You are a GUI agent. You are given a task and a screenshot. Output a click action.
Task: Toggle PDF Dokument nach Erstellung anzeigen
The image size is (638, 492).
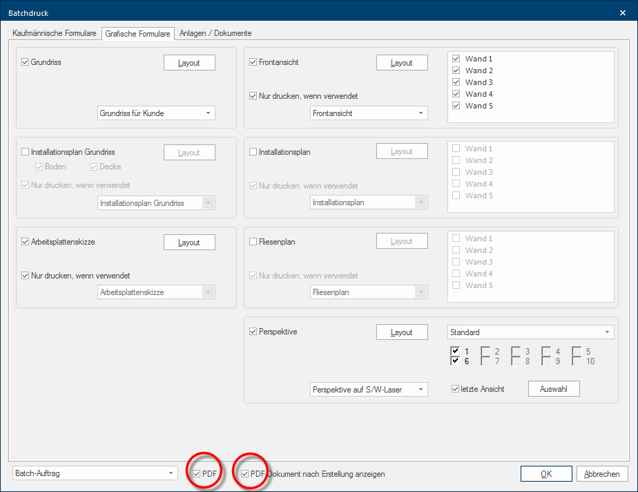pyautogui.click(x=245, y=474)
